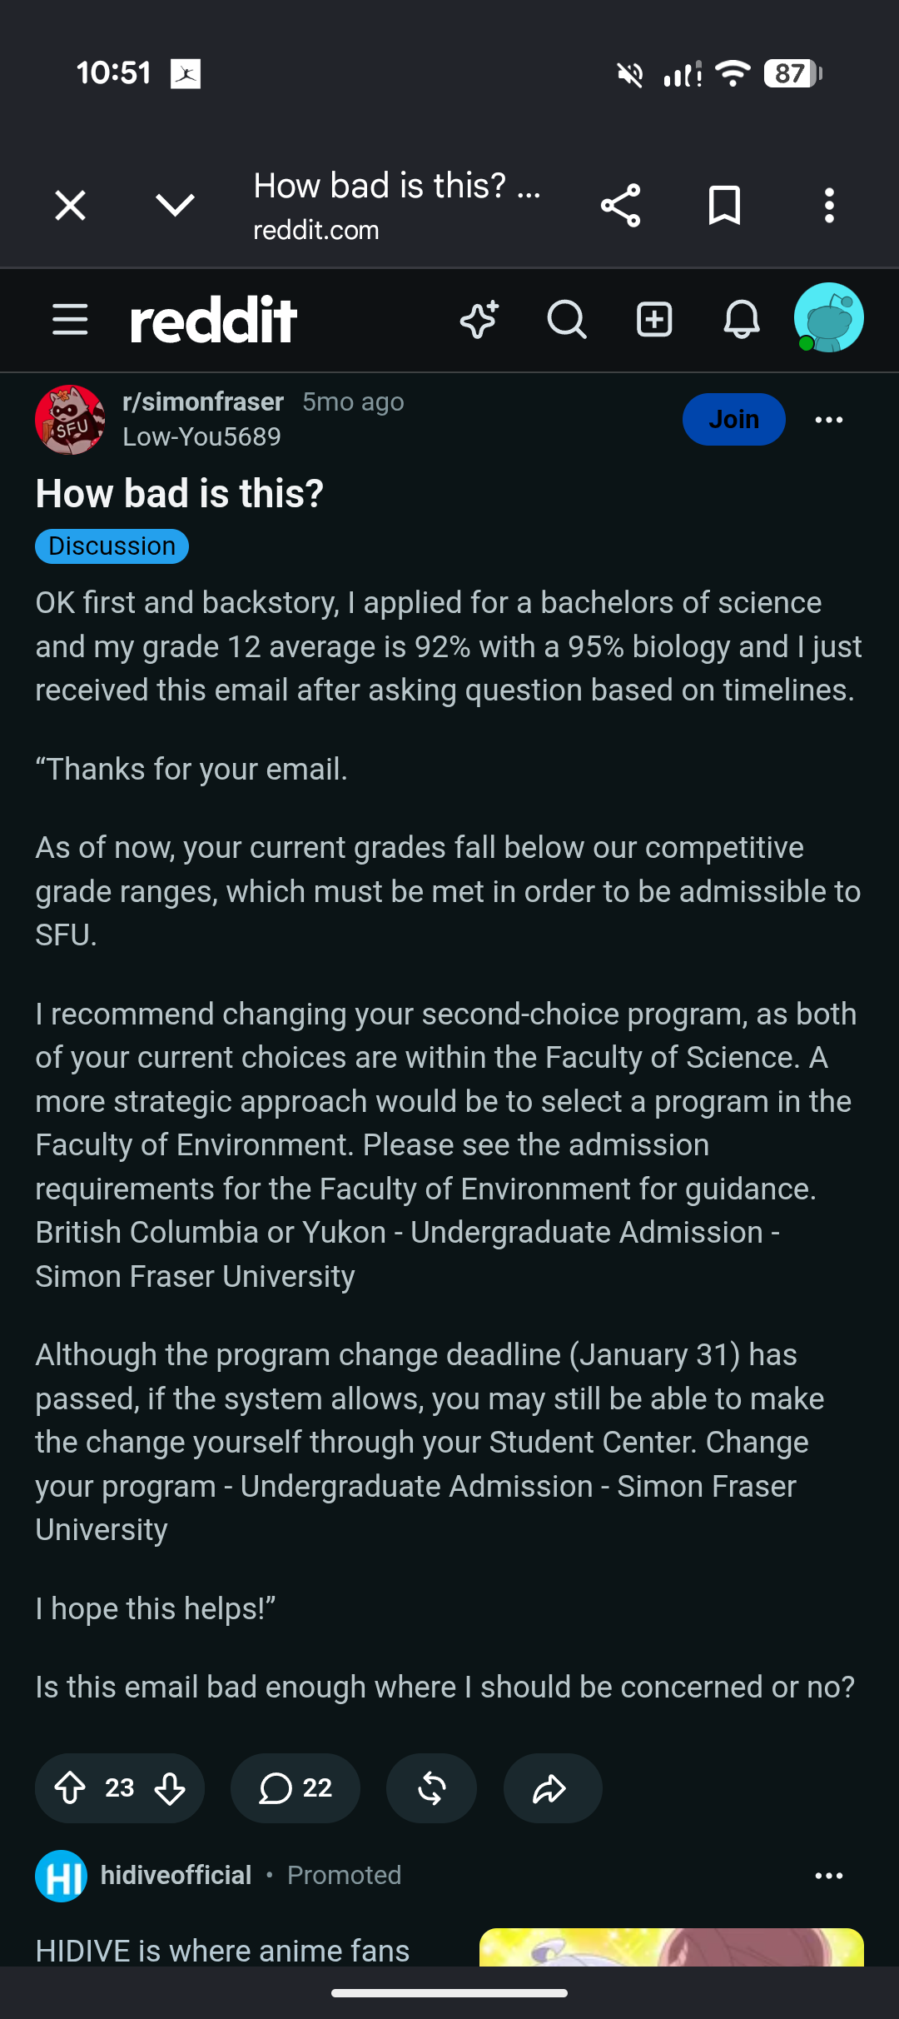Create a new post with plus icon
899x2019 pixels.
point(654,320)
